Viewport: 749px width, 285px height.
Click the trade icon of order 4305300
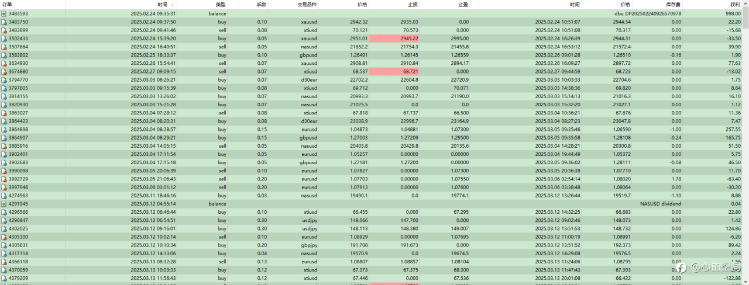pyautogui.click(x=4, y=237)
